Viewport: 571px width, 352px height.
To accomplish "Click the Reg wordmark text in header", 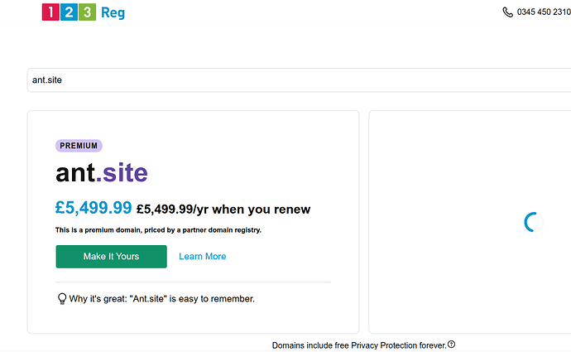I will point(113,13).
